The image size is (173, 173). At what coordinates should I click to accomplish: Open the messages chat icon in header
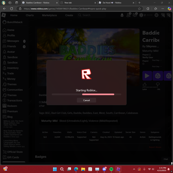(x=135, y=15)
